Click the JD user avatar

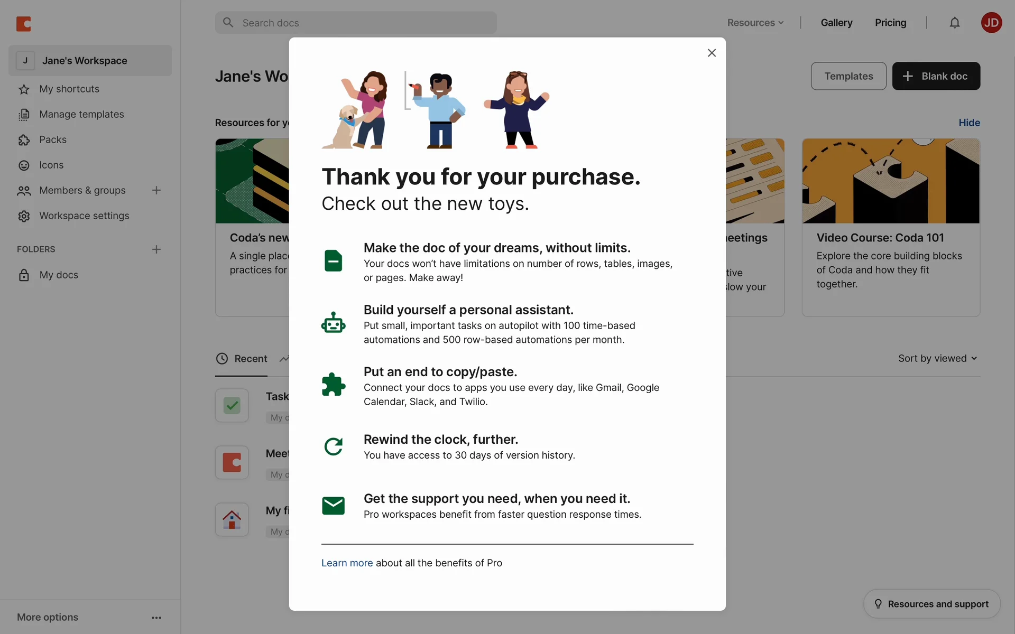[991, 23]
